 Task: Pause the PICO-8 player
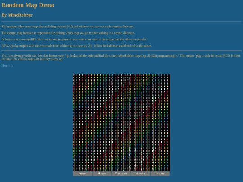(102, 173)
